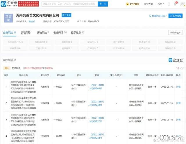This screenshot has height=144, width=186.
Task: Click info icon beside 特许经营合同纠纷 in row 4
Action: tap(76, 138)
